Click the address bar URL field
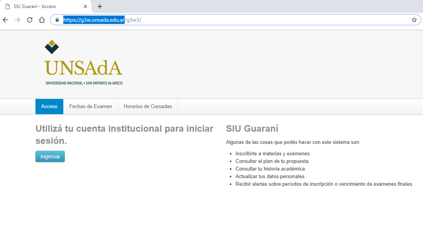 tap(229, 20)
